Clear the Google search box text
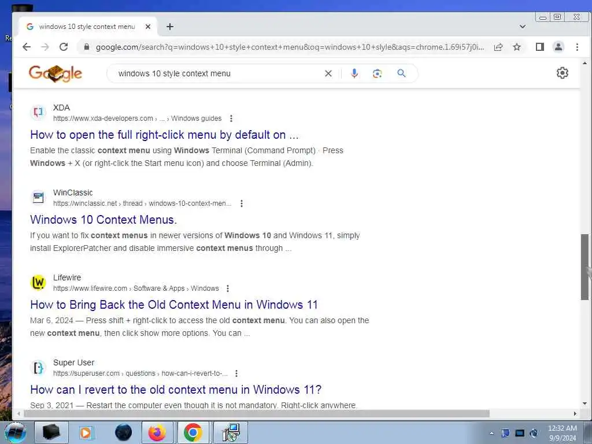Image resolution: width=592 pixels, height=444 pixels. pos(328,73)
